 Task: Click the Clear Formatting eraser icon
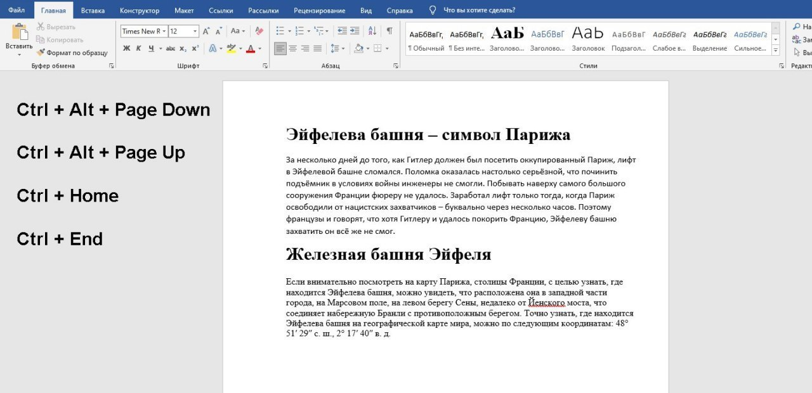coord(258,30)
